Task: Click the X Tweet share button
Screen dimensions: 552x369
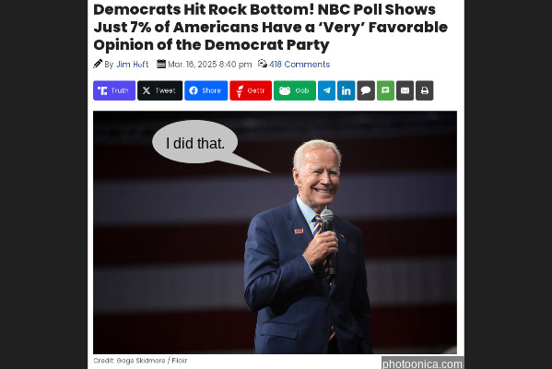Action: point(159,90)
